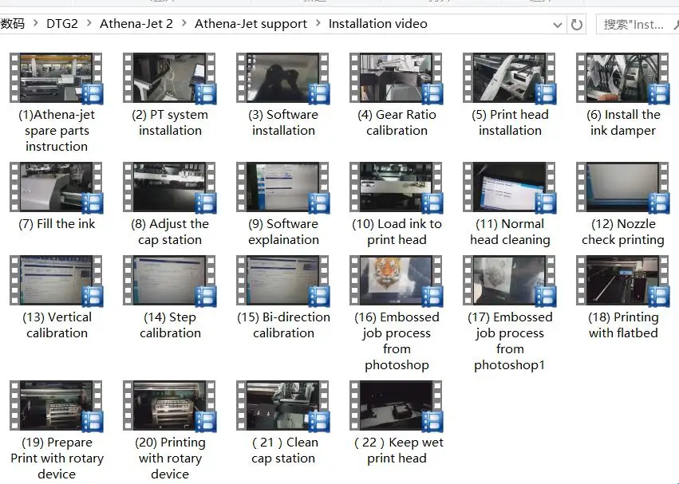
Task: Go to the DTG2 breadcrumb folder
Action: point(62,23)
